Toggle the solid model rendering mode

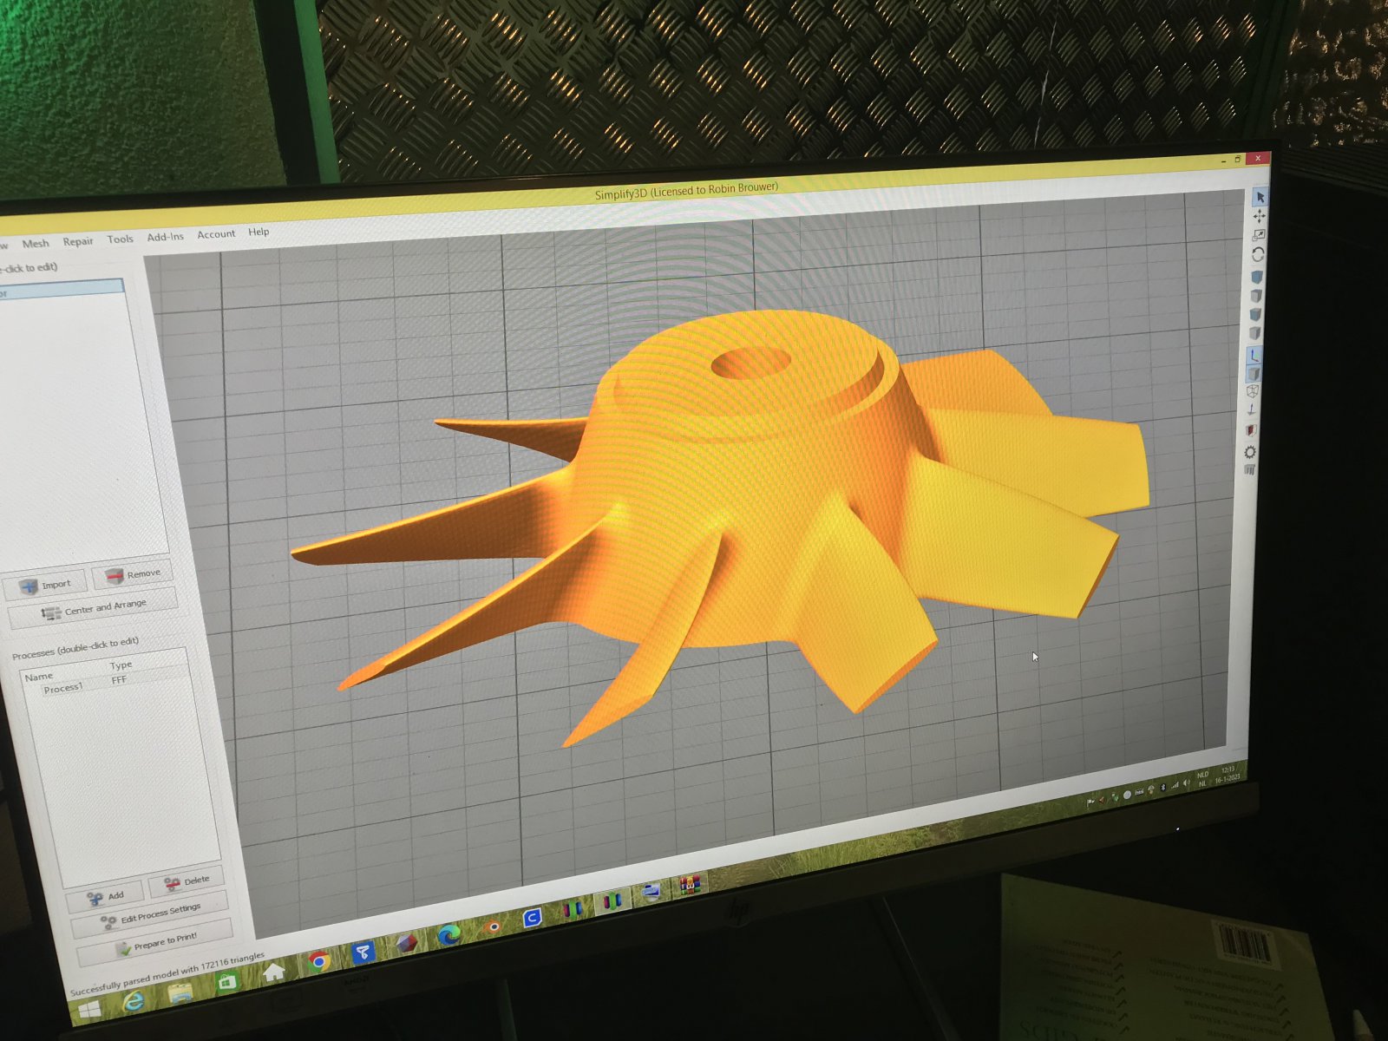point(1254,373)
